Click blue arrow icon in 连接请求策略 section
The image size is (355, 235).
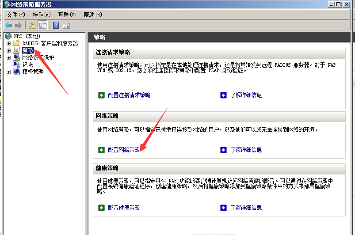(223, 95)
